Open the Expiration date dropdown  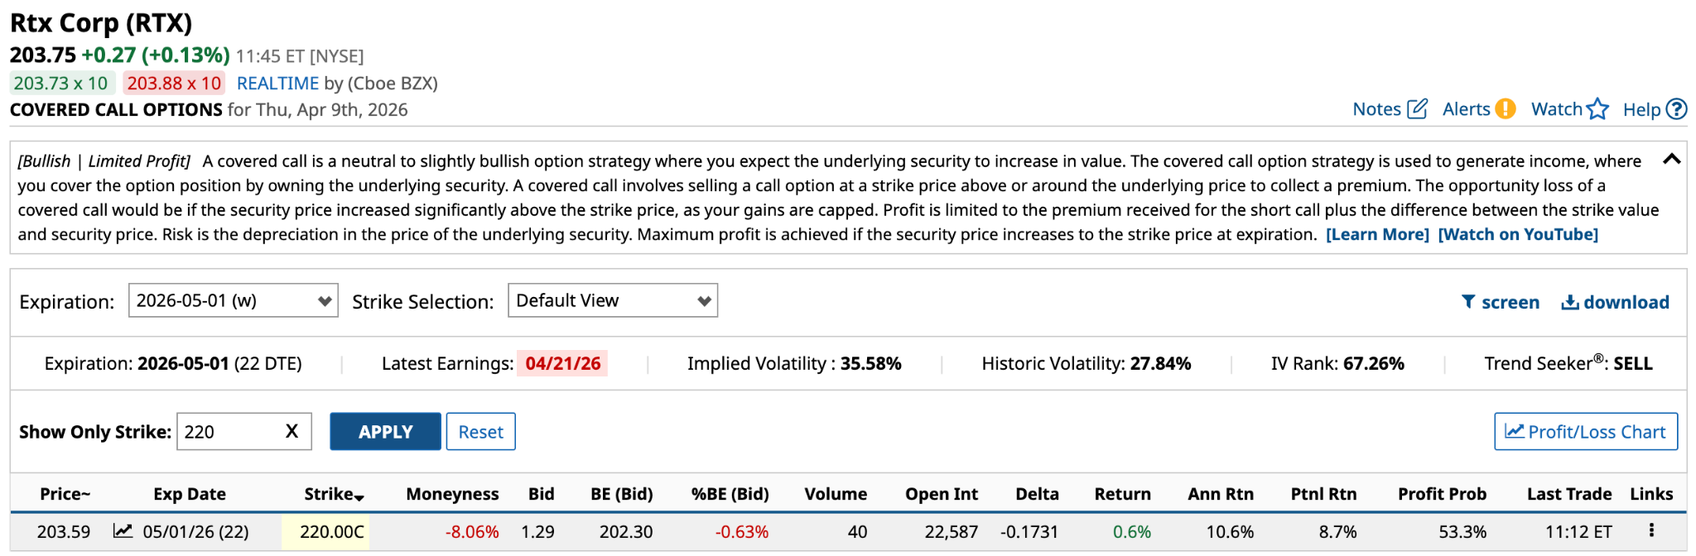click(x=233, y=300)
